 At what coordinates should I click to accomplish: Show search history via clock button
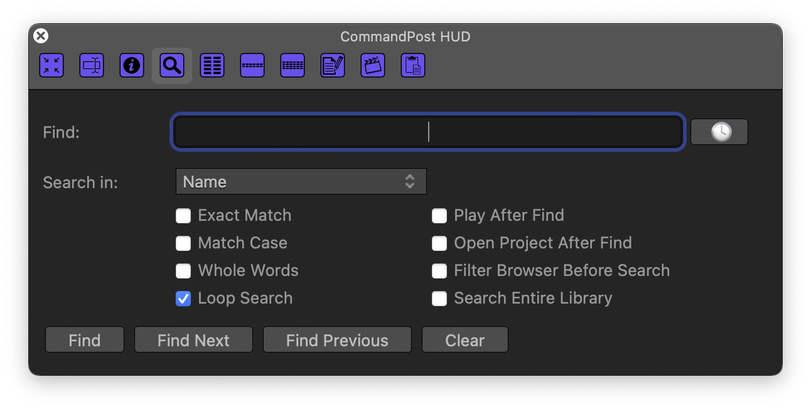[719, 132]
